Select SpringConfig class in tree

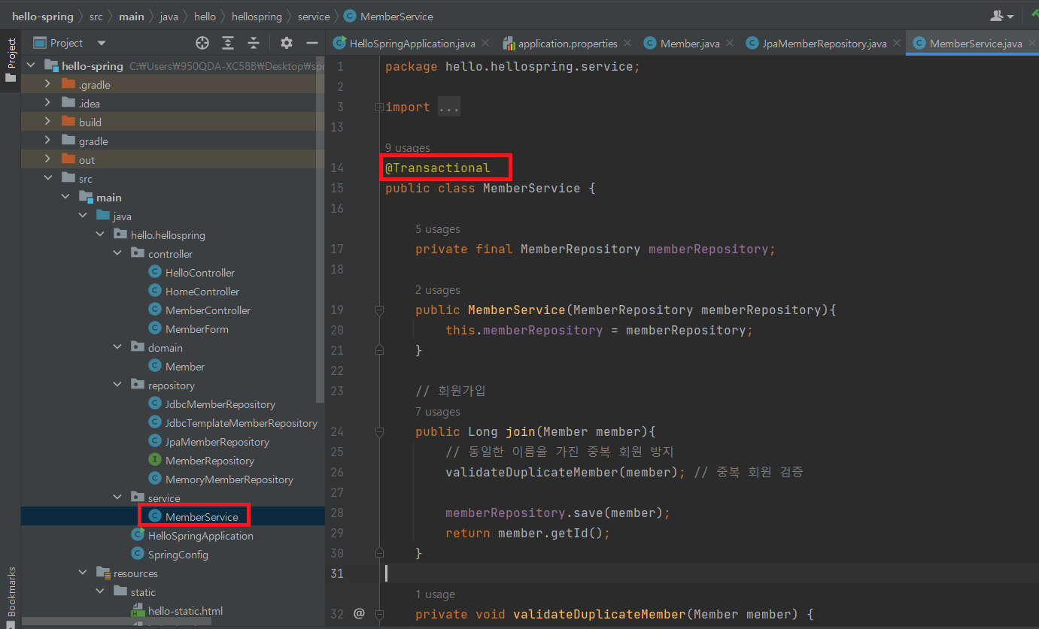[178, 555]
